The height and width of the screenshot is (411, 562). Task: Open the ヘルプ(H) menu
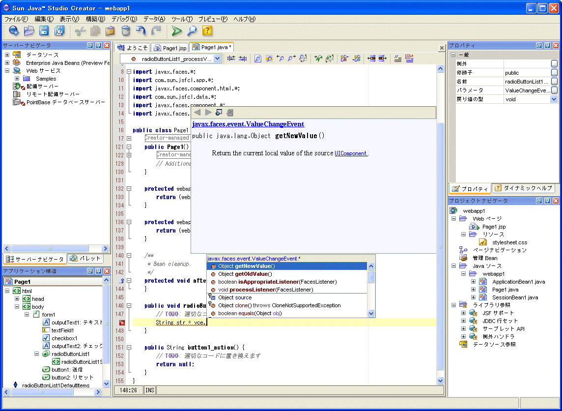pyautogui.click(x=245, y=19)
